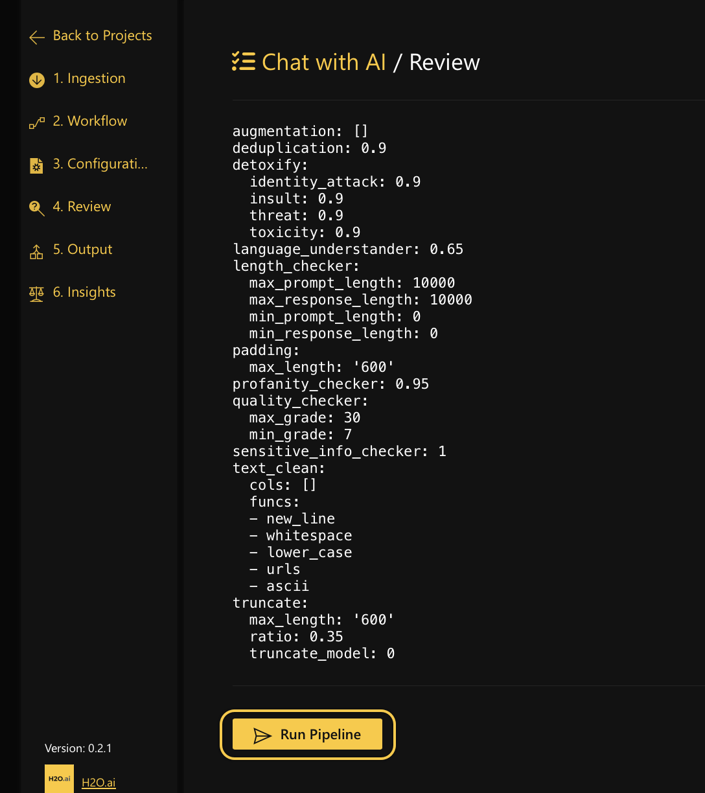
Task: Click the H2O.ai yellow logo
Action: click(59, 778)
